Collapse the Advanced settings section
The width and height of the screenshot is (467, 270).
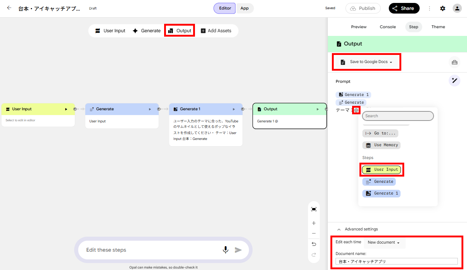tap(357, 229)
